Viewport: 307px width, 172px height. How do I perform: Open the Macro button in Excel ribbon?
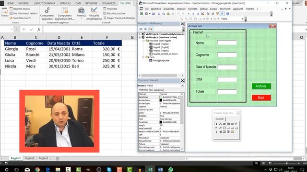click(x=4, y=12)
